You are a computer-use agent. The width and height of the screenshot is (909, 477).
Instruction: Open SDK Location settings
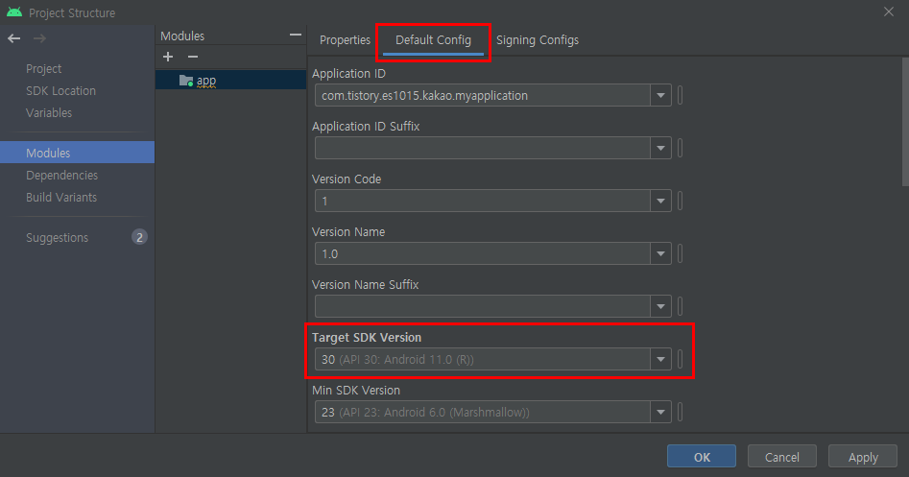coord(60,90)
